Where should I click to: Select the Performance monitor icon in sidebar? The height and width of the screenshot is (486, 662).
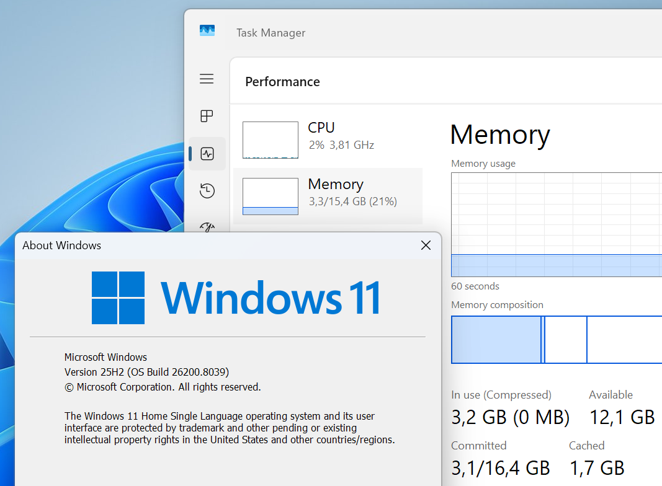click(207, 153)
